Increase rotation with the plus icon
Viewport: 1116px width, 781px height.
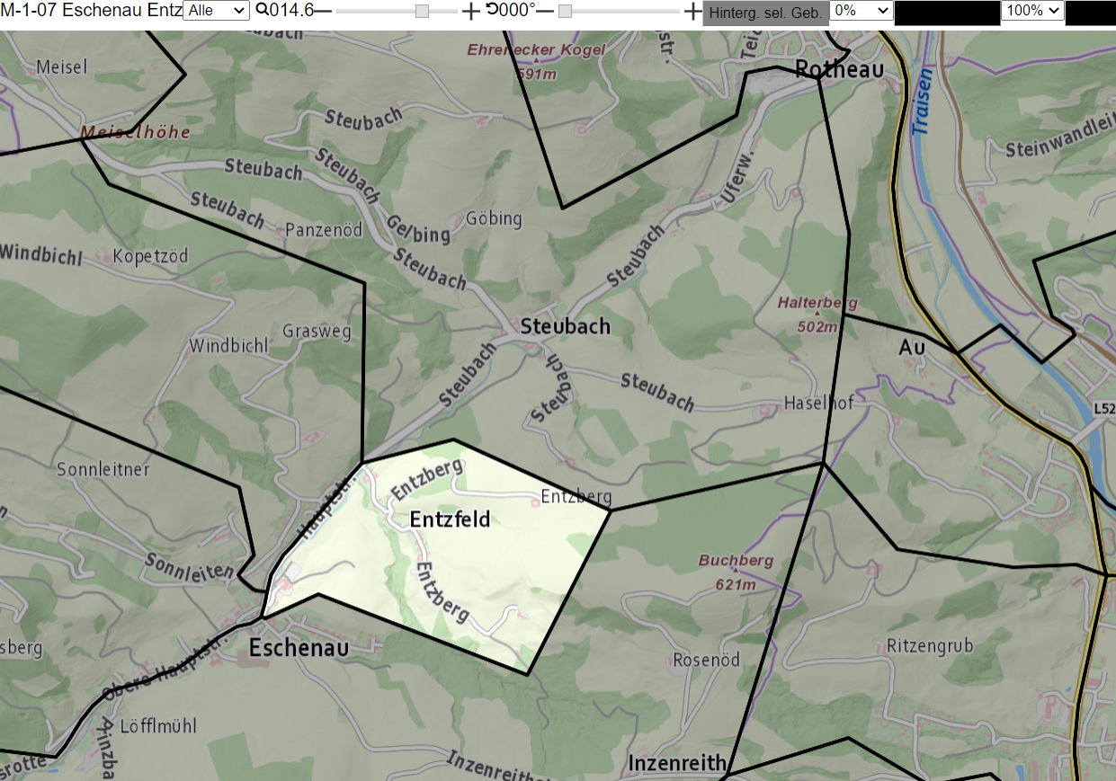[692, 11]
